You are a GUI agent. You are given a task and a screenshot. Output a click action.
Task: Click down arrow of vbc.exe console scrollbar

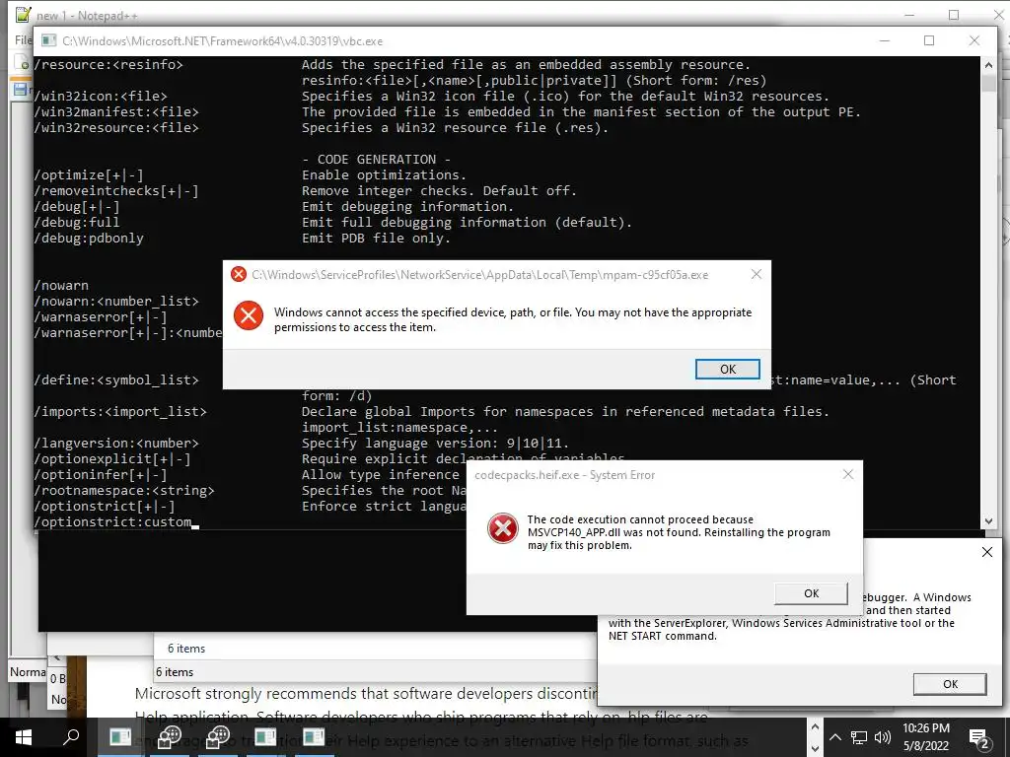[x=988, y=520]
